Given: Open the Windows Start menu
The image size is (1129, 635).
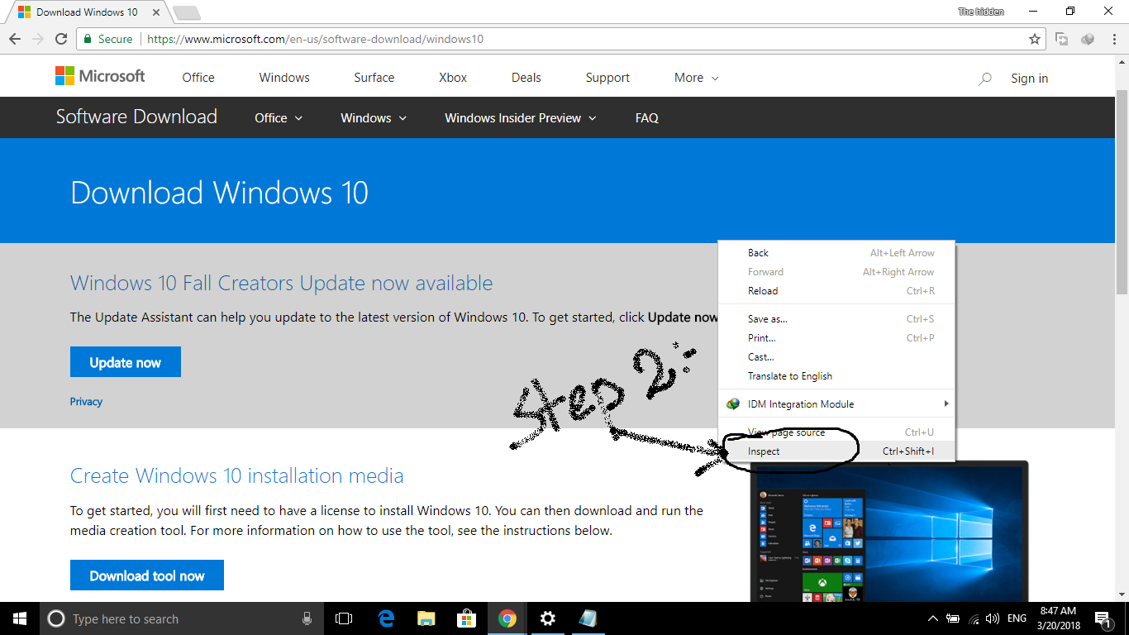Looking at the screenshot, I should click(20, 618).
